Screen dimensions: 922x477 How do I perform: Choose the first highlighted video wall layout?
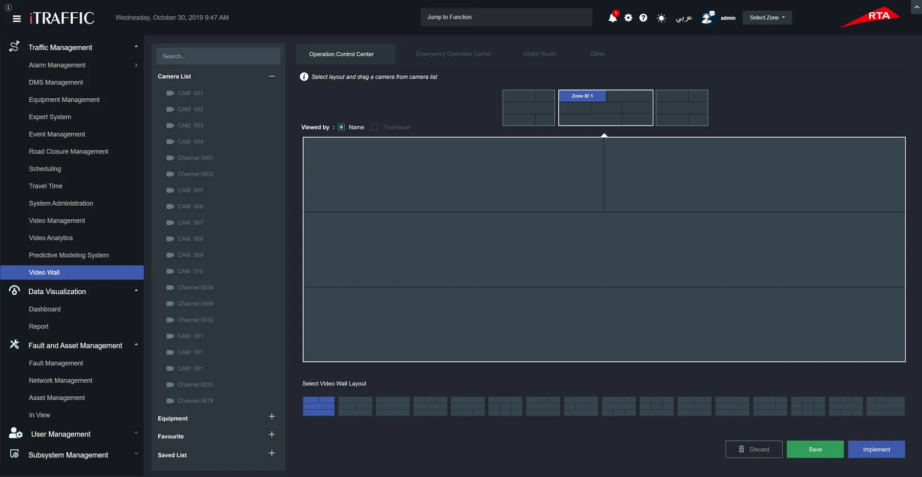tap(319, 406)
